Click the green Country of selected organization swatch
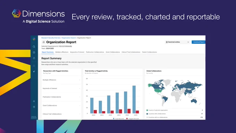This screenshot has width=236, height=133. [147, 110]
